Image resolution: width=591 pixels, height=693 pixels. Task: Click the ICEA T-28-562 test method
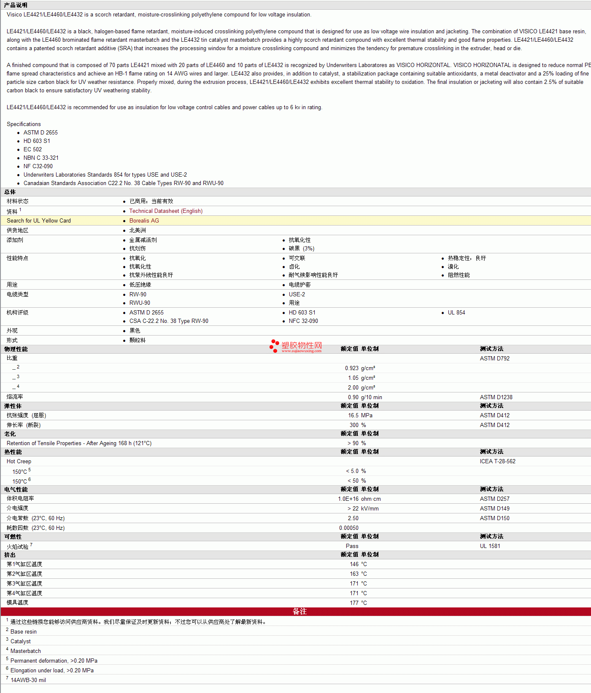coord(498,462)
